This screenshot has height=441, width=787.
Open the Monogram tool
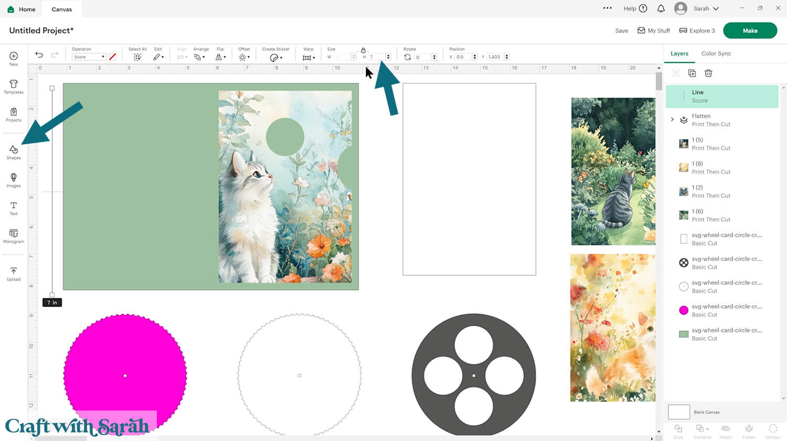(14, 235)
